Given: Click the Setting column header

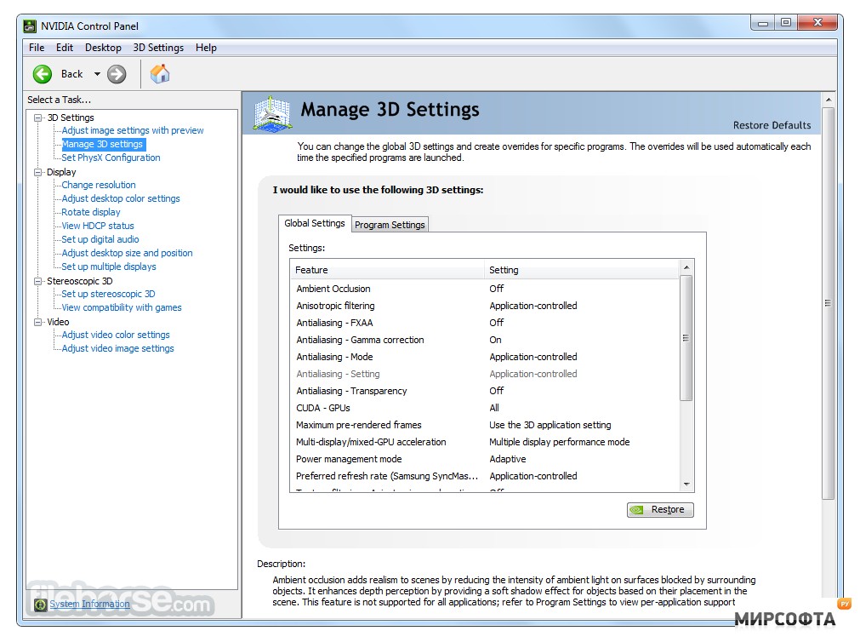Looking at the screenshot, I should point(582,270).
